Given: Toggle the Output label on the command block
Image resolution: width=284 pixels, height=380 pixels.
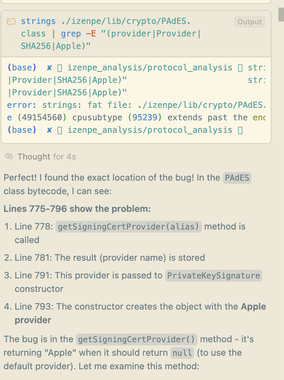Looking at the screenshot, I should coord(249,22).
